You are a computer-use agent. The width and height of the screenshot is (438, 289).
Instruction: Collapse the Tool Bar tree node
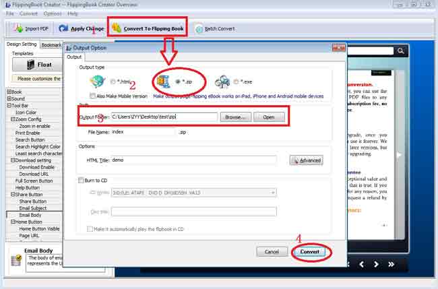coord(9,106)
